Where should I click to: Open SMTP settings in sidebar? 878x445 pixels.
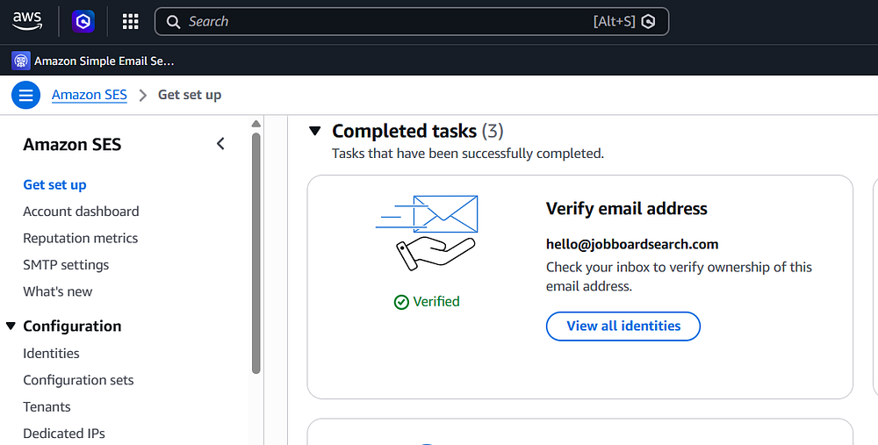[x=66, y=265]
